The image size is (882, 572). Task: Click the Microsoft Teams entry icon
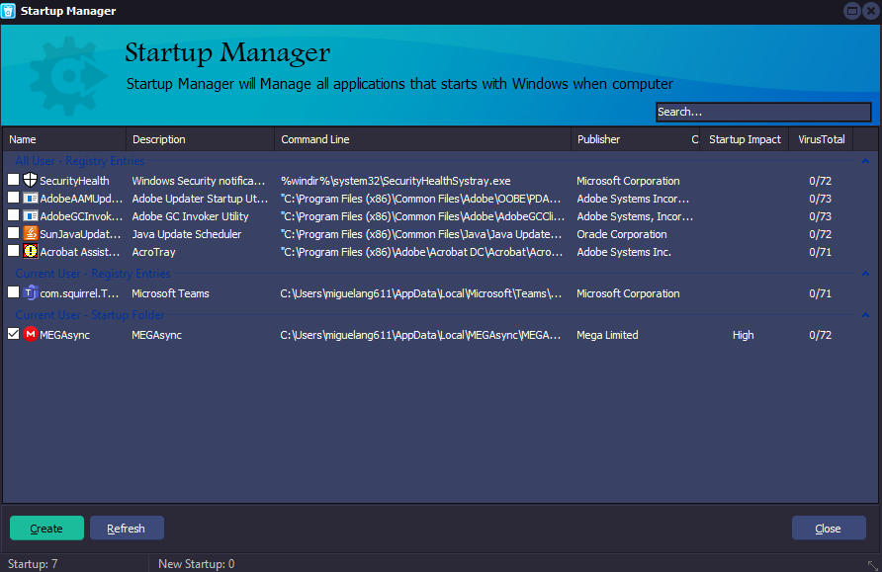[x=31, y=293]
